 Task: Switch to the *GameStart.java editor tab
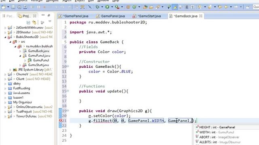coord(147,16)
